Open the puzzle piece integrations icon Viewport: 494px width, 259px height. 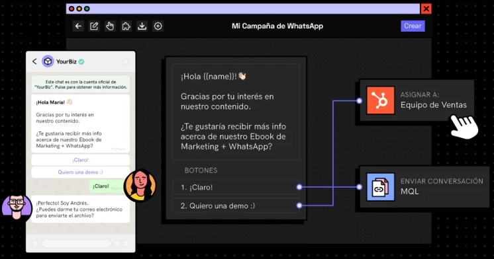[x=126, y=26]
